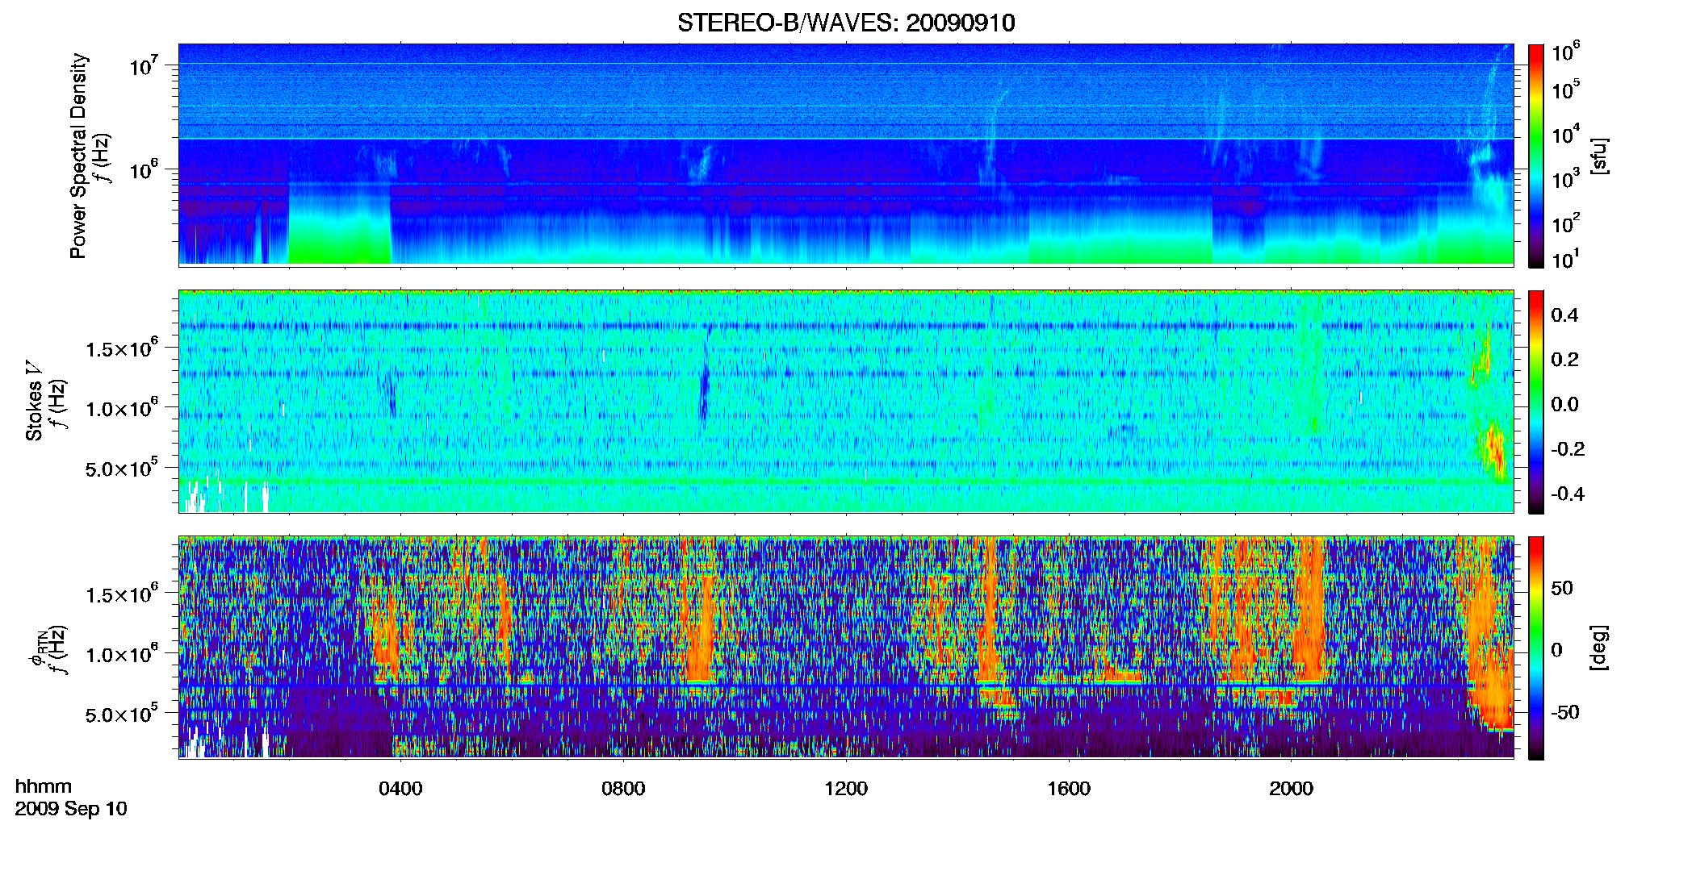Click the φ RTN direction spectrogram panel

846,647
